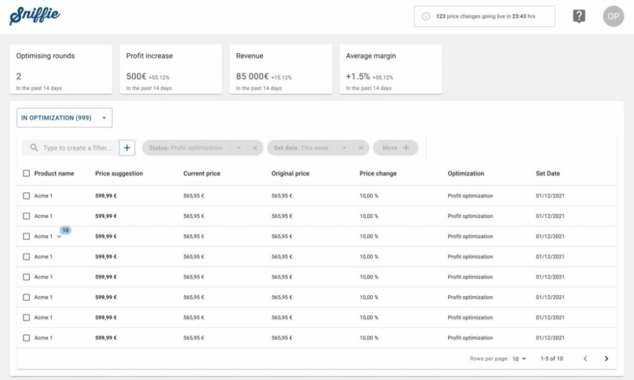Open the Set date filter chip dropdown arrow

pyautogui.click(x=344, y=148)
